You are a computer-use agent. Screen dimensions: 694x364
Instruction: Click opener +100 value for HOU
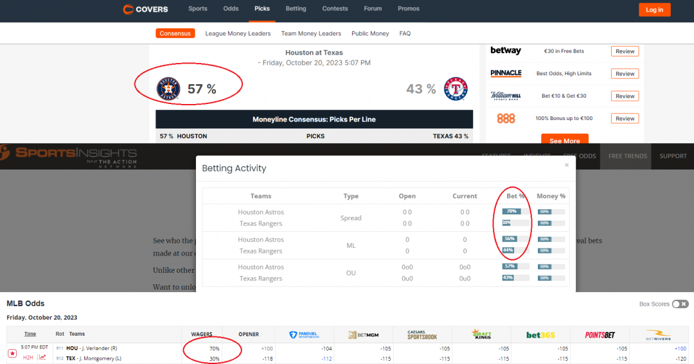[x=267, y=349]
